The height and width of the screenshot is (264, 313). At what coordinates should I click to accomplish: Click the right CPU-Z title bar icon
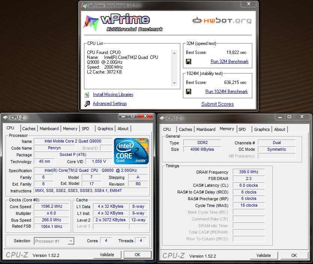pyautogui.click(x=162, y=118)
